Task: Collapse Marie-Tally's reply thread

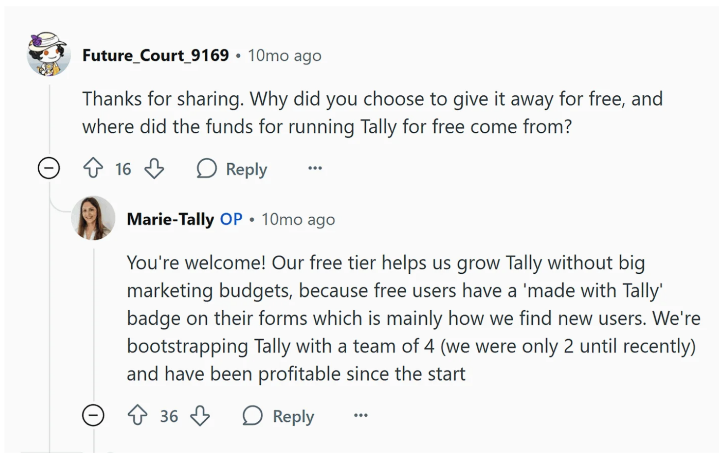Action: (93, 416)
